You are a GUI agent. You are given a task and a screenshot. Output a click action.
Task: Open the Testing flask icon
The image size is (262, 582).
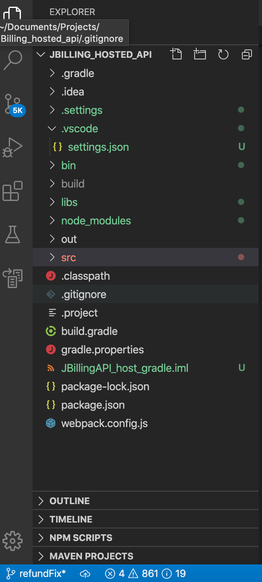pos(13,234)
